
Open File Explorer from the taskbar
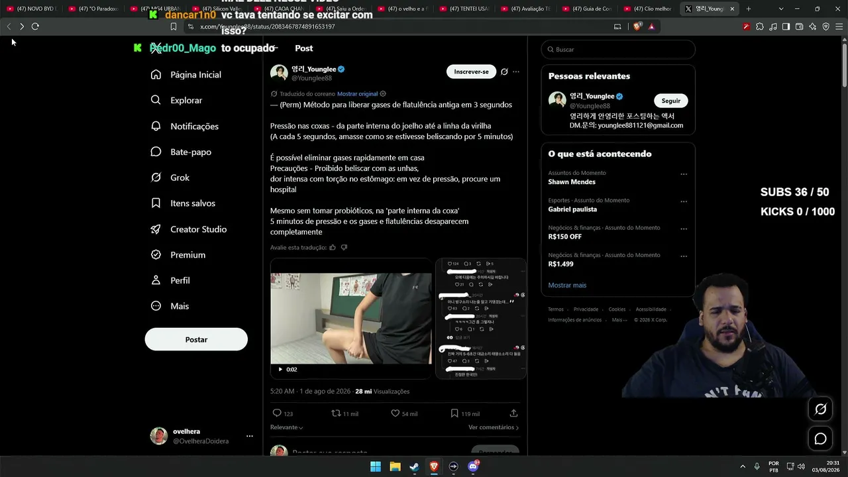coord(395,466)
